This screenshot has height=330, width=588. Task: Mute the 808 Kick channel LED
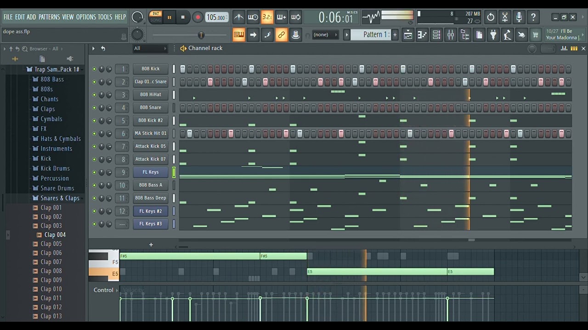[94, 69]
